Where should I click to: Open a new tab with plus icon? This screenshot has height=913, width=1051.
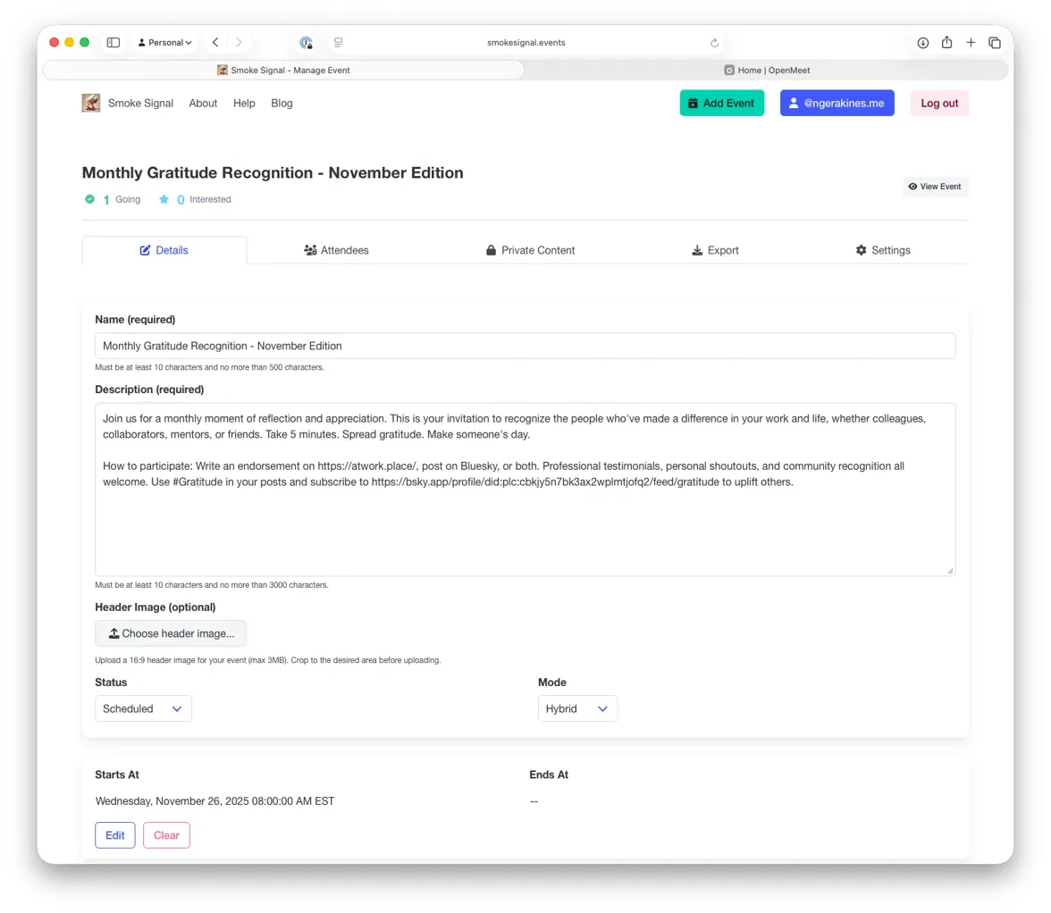[x=971, y=42]
